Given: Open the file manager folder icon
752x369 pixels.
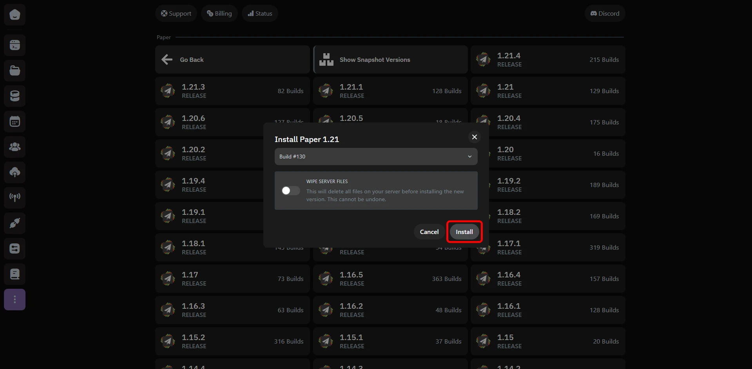Looking at the screenshot, I should pyautogui.click(x=15, y=70).
